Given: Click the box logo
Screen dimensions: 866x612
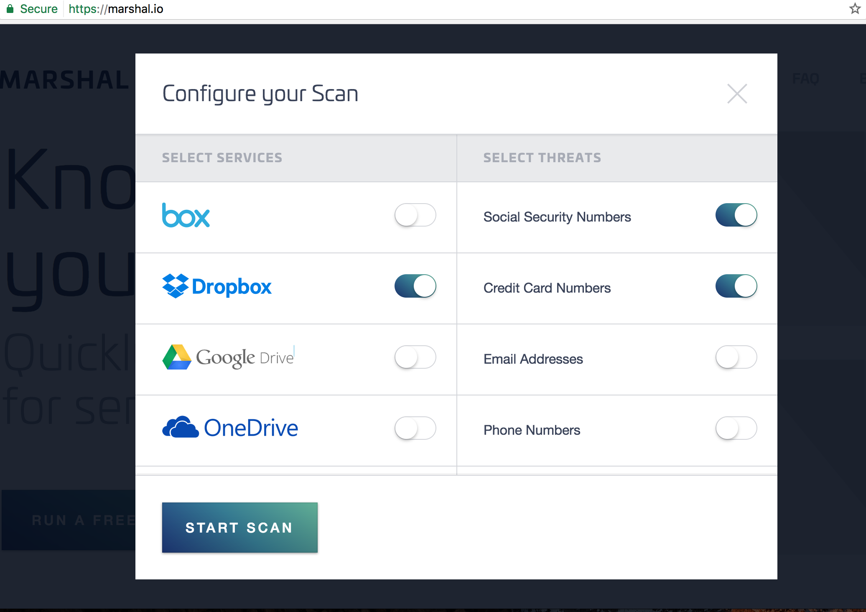Looking at the screenshot, I should [186, 215].
